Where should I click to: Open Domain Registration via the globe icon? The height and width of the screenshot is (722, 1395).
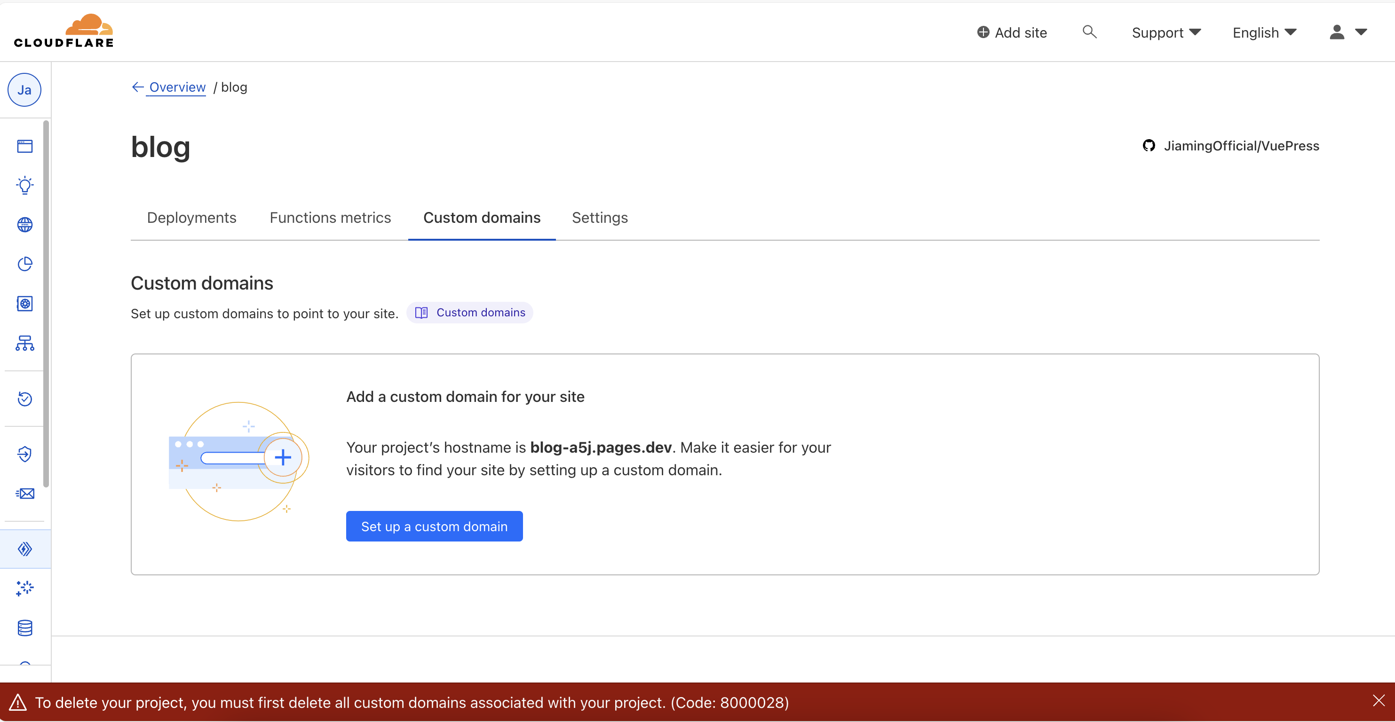(x=24, y=224)
